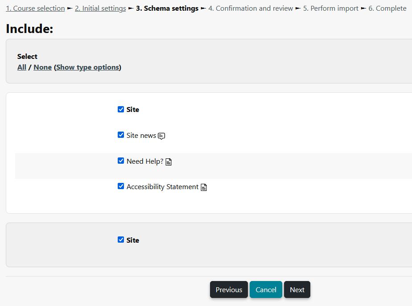Click the None link to deselect everything
This screenshot has width=412, height=306.
click(x=42, y=67)
